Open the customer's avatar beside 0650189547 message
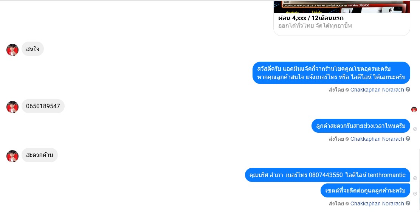The image size is (420, 219). pos(12,107)
